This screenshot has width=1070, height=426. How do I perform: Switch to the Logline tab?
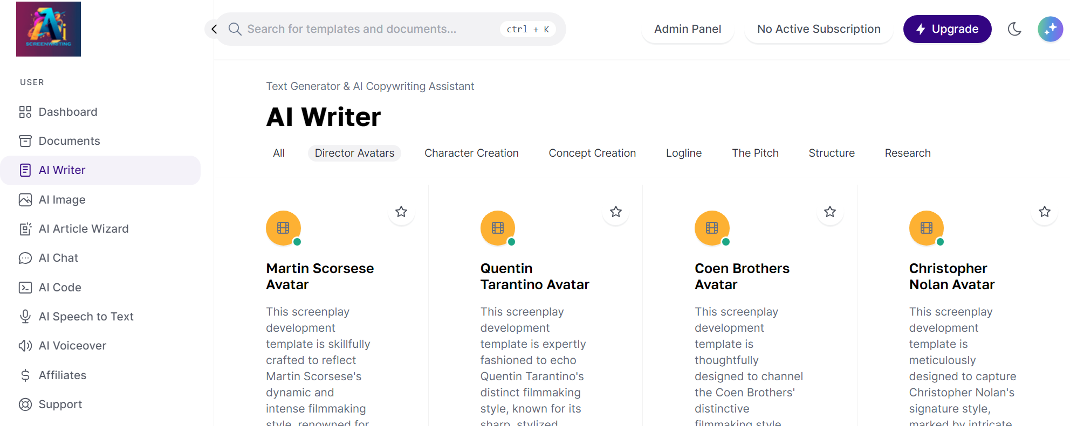(684, 153)
